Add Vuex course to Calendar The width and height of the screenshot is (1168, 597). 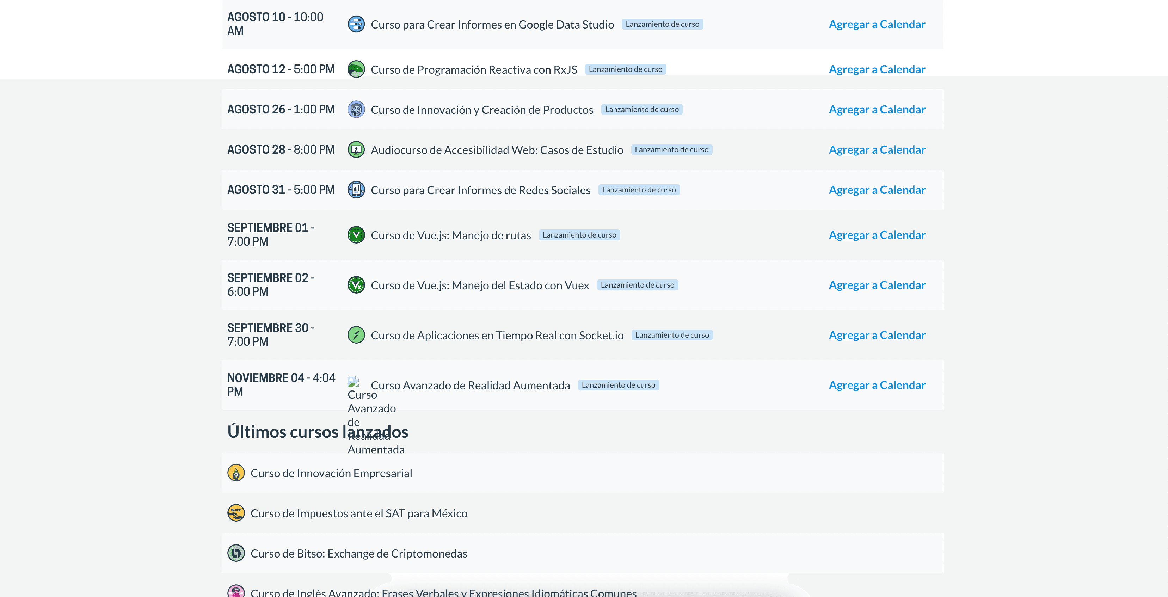[x=877, y=285]
